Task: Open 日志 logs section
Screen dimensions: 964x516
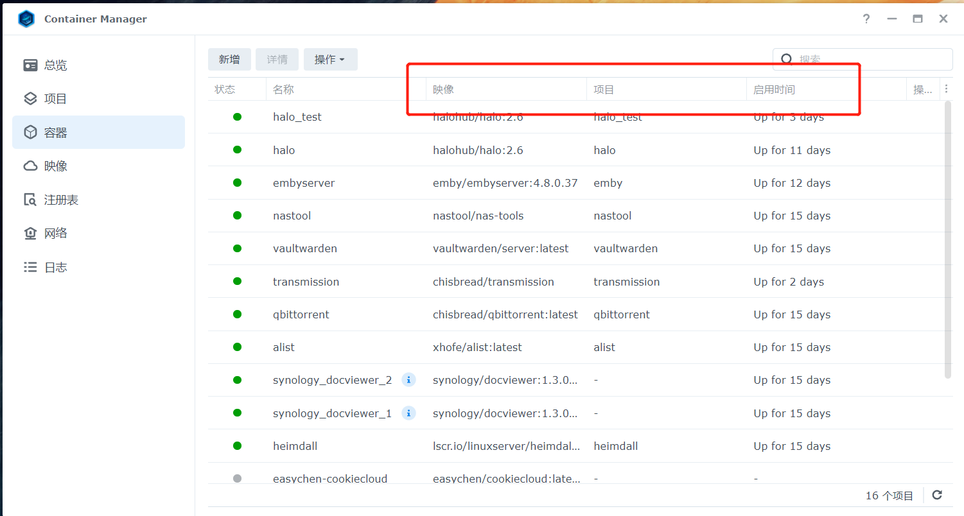Action: pos(98,267)
